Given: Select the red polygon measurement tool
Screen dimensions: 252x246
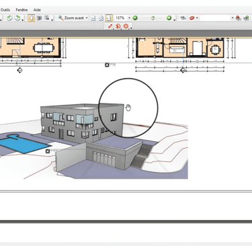Looking at the screenshot, I should point(126,26).
